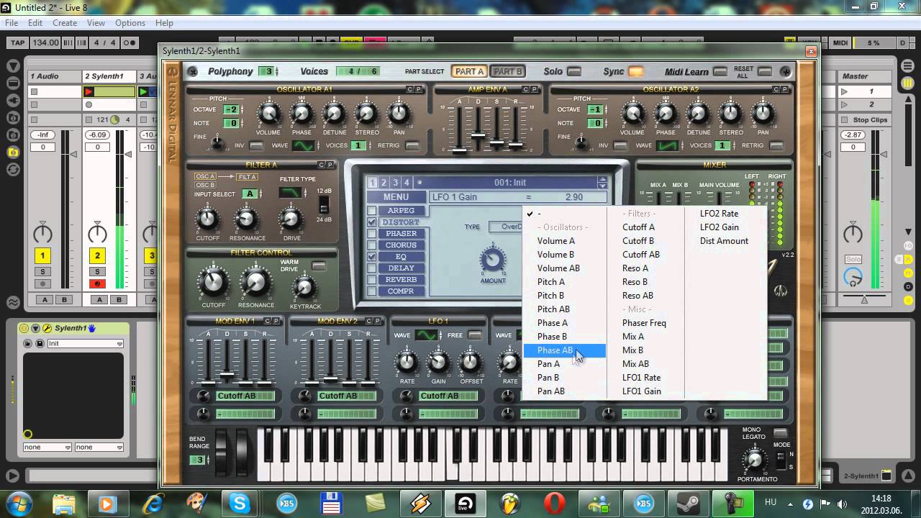This screenshot has height=518, width=921.
Task: Click the Windows Start orb
Action: [x=19, y=503]
